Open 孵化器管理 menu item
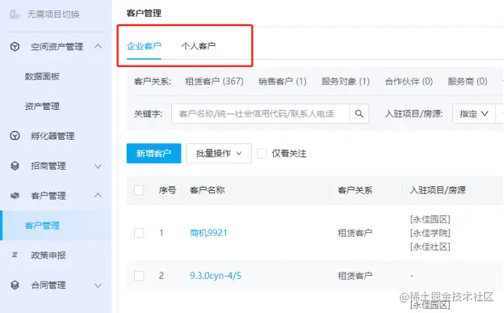The height and width of the screenshot is (313, 504). 52,136
